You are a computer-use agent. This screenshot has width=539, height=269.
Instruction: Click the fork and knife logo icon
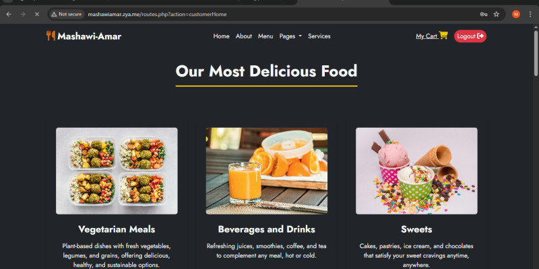point(51,36)
